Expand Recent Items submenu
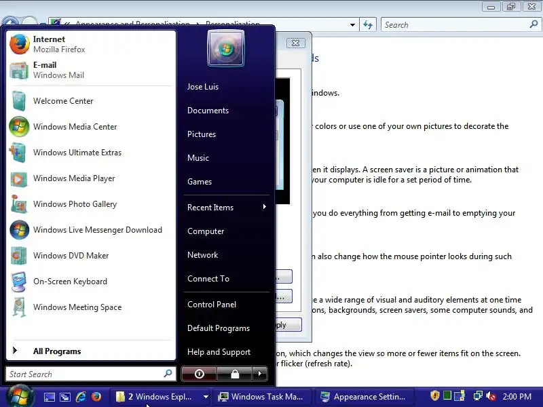 coord(226,208)
